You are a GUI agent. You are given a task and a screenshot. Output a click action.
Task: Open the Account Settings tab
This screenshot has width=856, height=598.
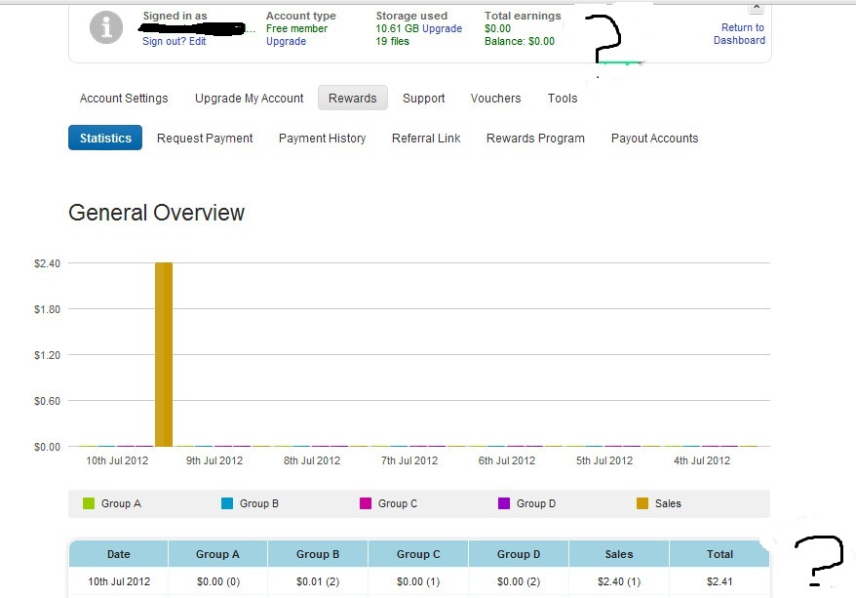click(124, 99)
